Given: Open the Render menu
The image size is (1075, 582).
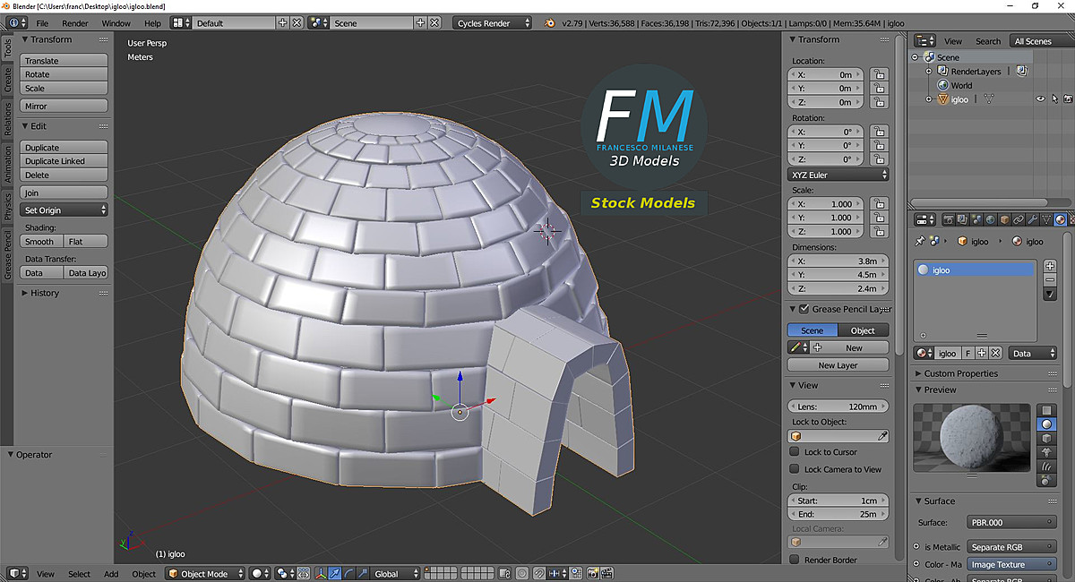Looking at the screenshot, I should [x=75, y=23].
